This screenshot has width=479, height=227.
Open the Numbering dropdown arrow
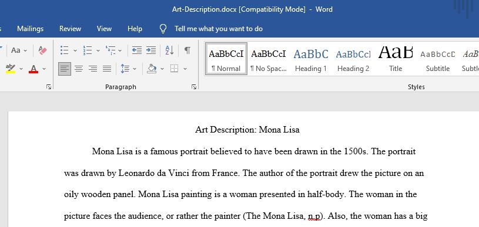click(x=98, y=50)
